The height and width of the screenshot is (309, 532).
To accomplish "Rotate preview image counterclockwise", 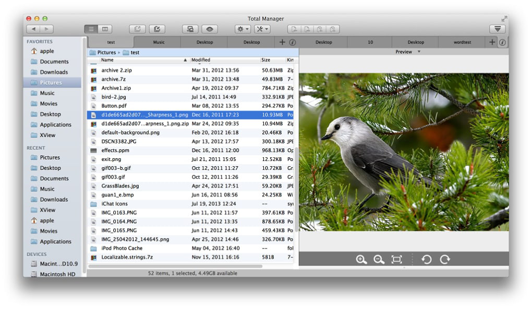I will coord(427,259).
